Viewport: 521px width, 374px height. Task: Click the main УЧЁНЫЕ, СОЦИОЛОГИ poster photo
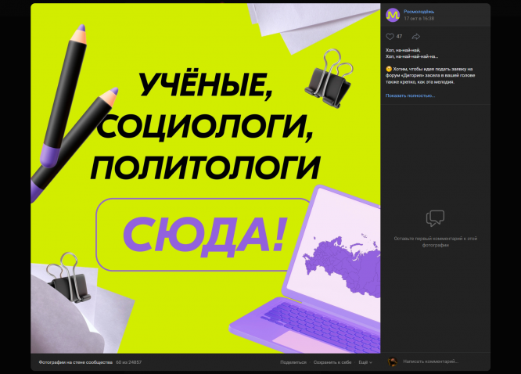(x=205, y=178)
